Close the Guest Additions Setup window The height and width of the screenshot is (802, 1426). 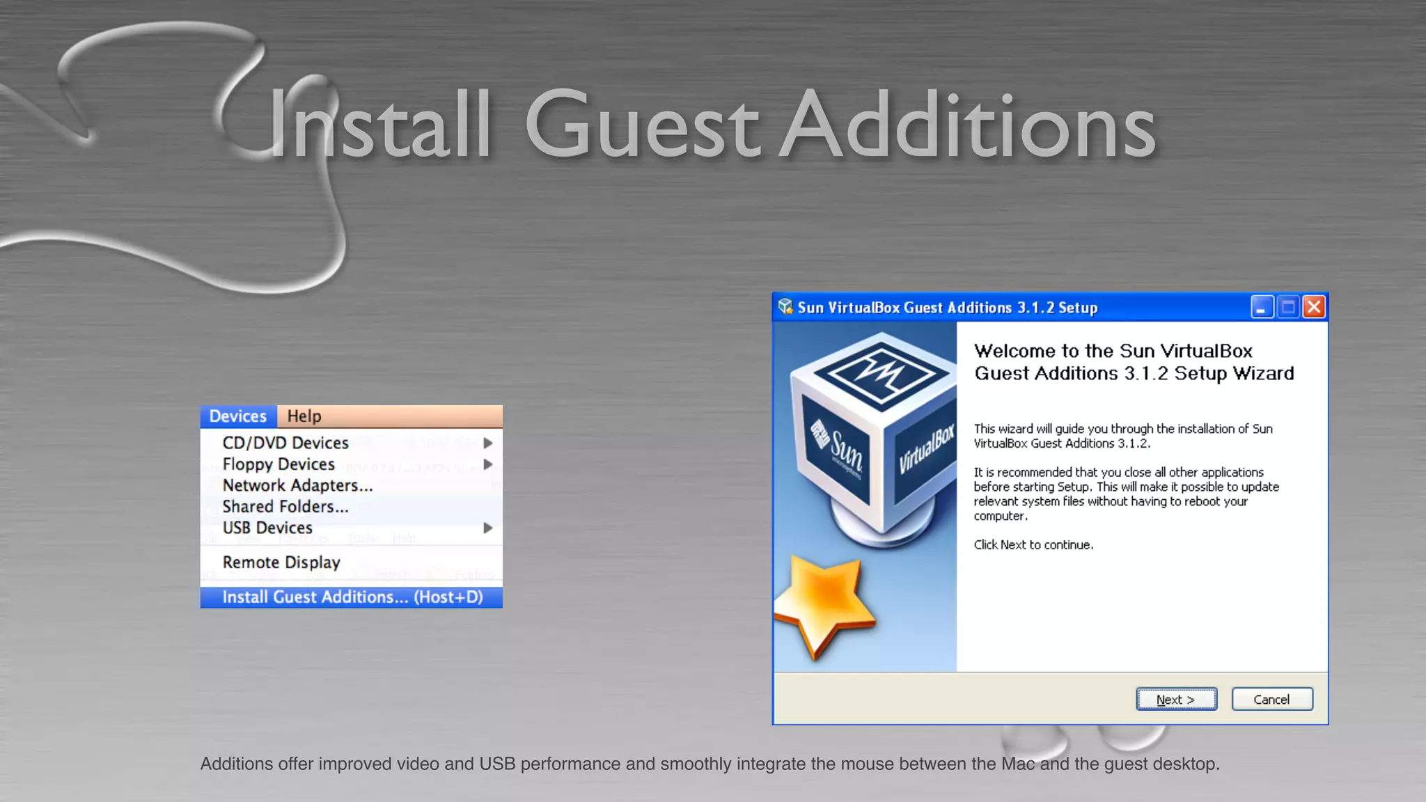tap(1314, 307)
